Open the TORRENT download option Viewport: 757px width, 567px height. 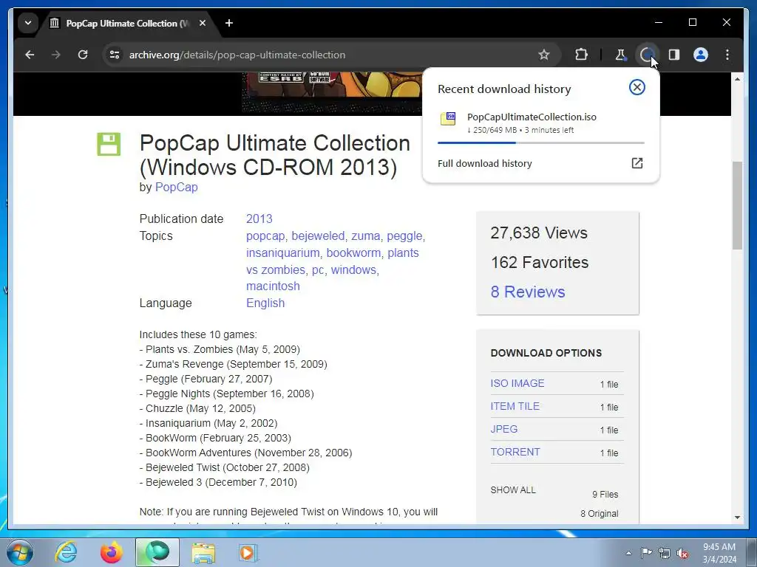coord(515,453)
